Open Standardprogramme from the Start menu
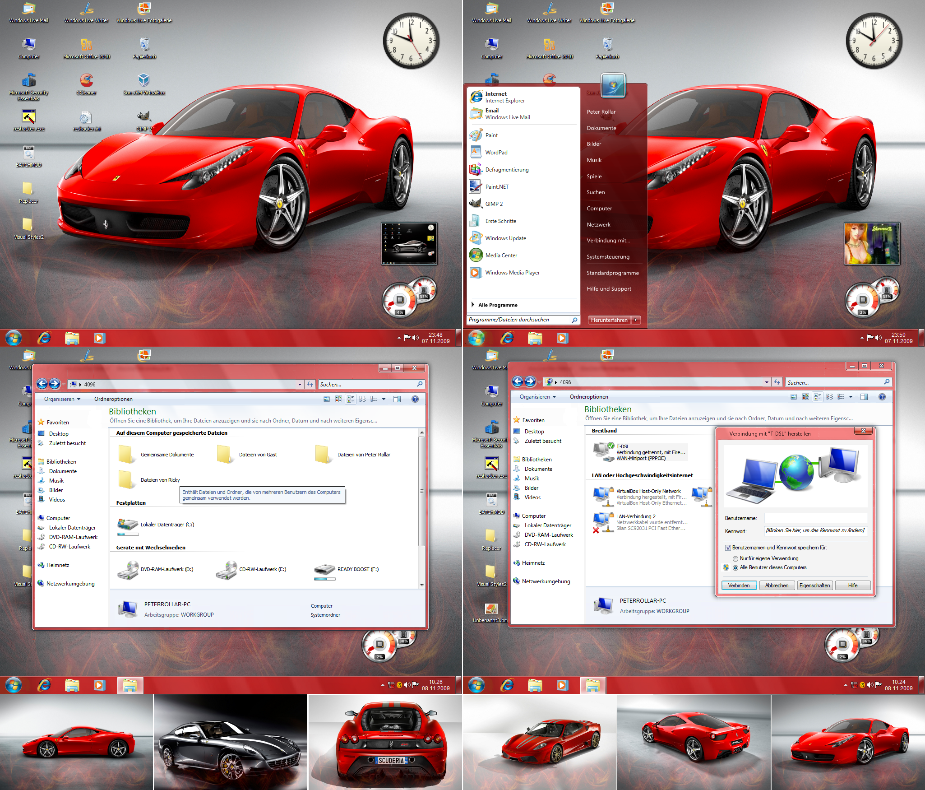 pyautogui.click(x=613, y=273)
